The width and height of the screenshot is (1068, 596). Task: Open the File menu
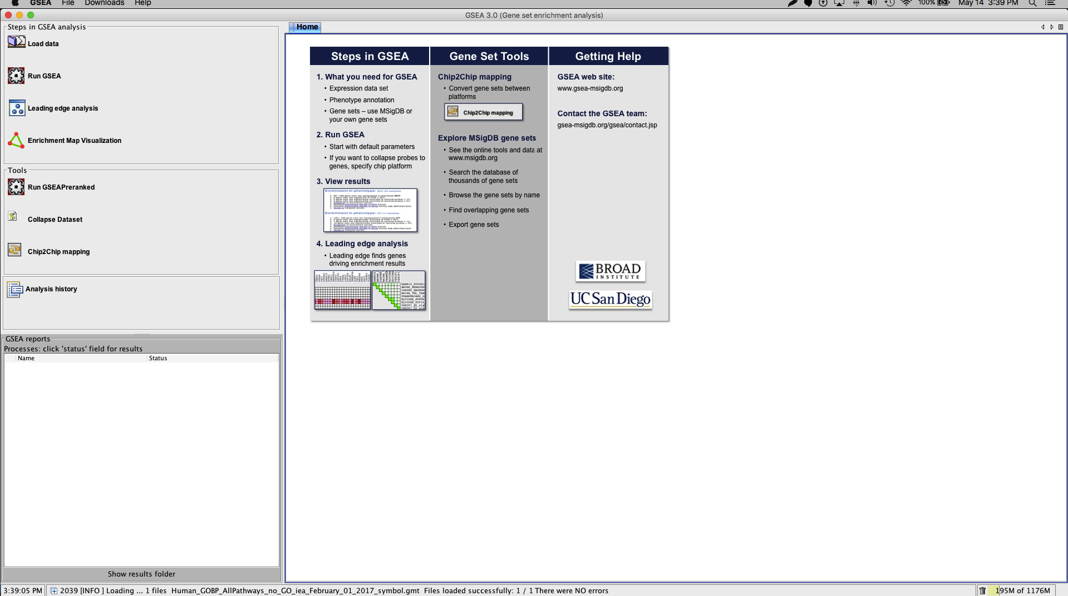point(68,3)
